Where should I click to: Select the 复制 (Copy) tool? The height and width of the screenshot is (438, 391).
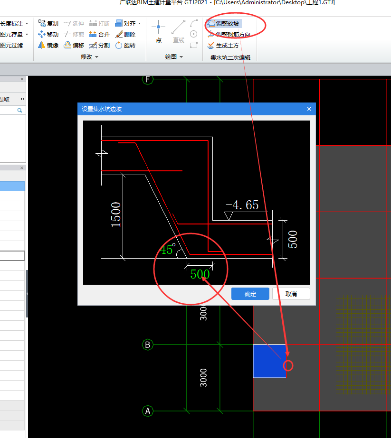[x=48, y=23]
